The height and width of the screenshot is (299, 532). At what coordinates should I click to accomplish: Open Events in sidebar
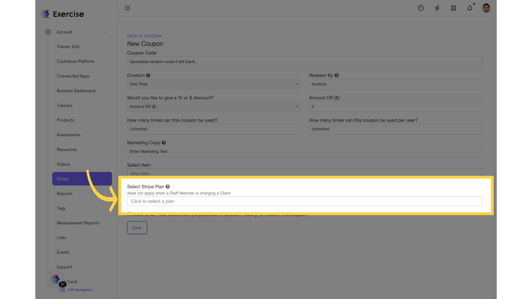point(63,252)
